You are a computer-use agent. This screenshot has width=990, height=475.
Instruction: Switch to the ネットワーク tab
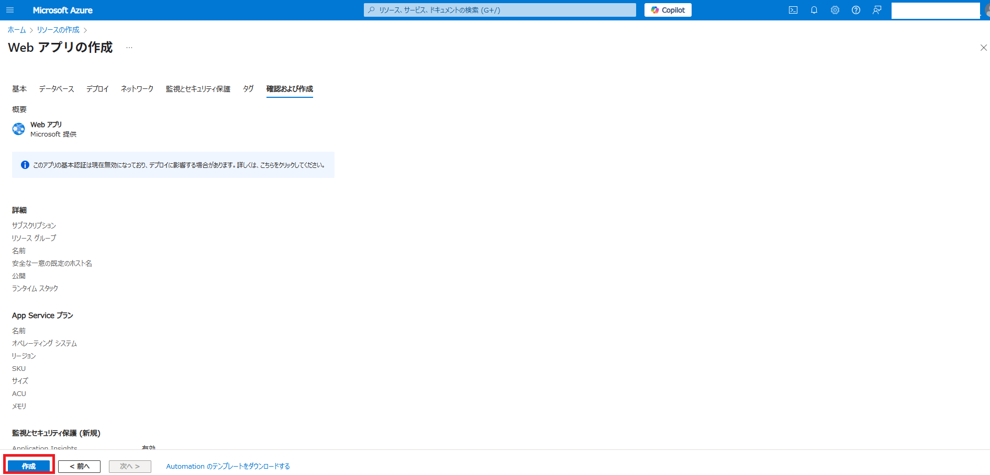click(137, 89)
